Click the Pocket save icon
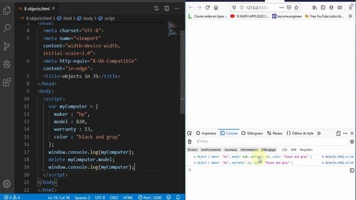Image resolution: width=356 pixels, height=200 pixels. (289, 7)
